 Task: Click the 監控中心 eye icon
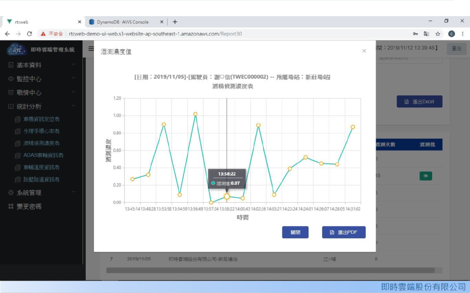[x=11, y=78]
